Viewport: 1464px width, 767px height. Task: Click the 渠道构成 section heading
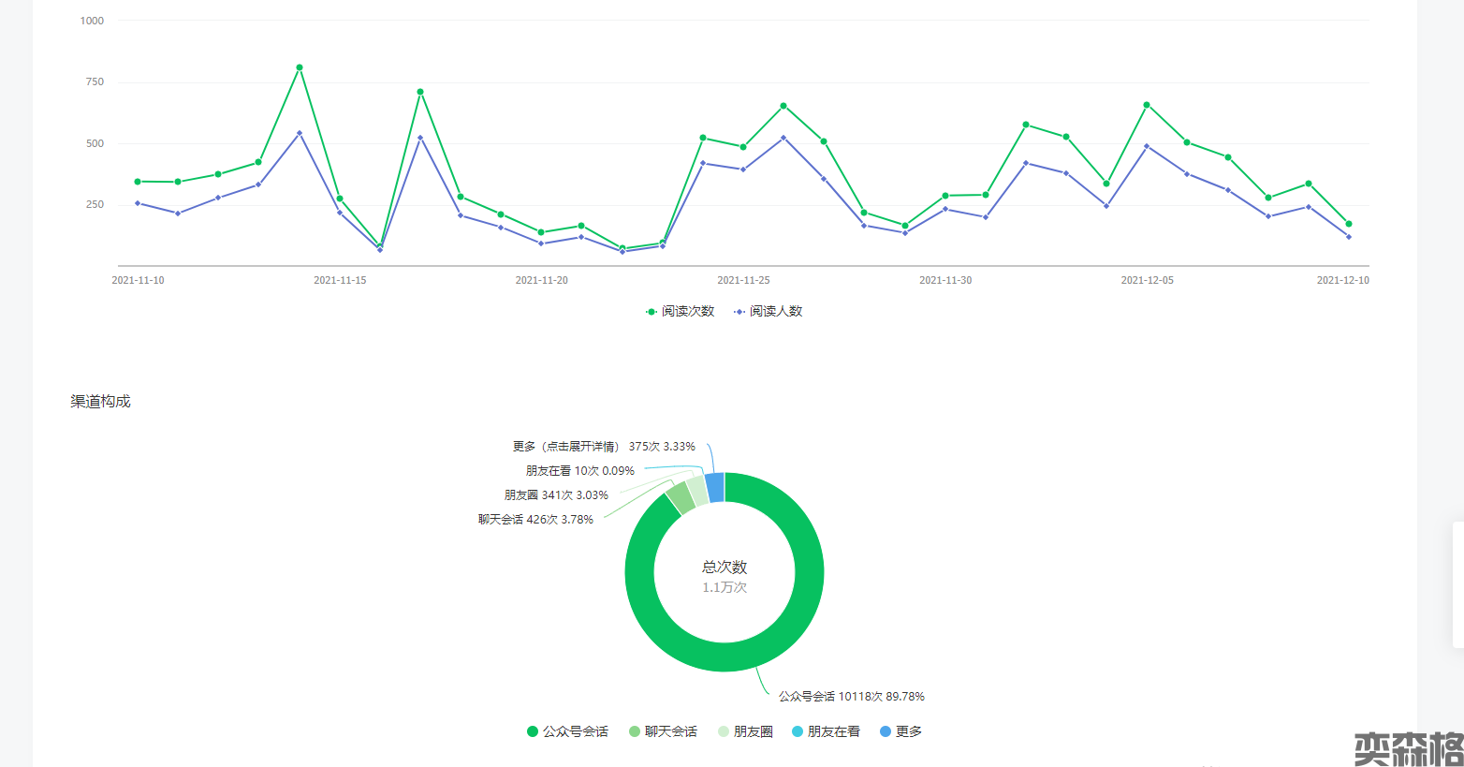point(100,402)
